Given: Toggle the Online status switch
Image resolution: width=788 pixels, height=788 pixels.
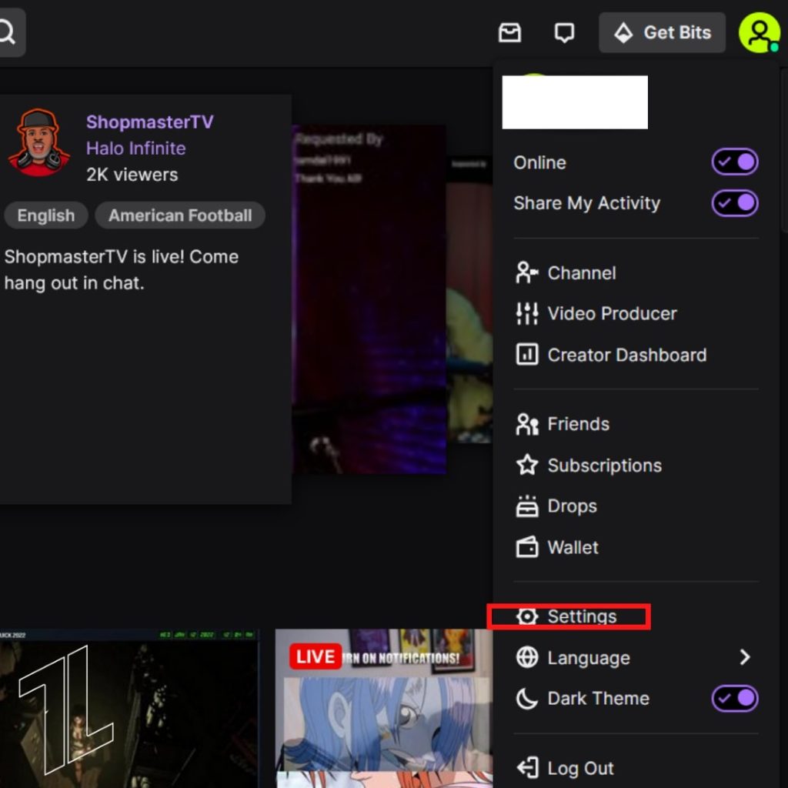Looking at the screenshot, I should pyautogui.click(x=735, y=162).
